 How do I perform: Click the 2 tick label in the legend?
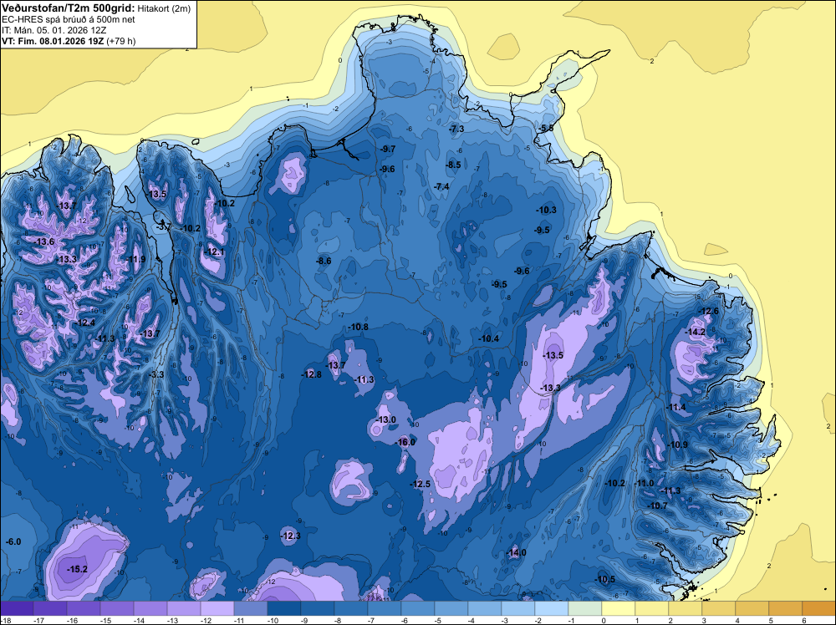click(670, 620)
